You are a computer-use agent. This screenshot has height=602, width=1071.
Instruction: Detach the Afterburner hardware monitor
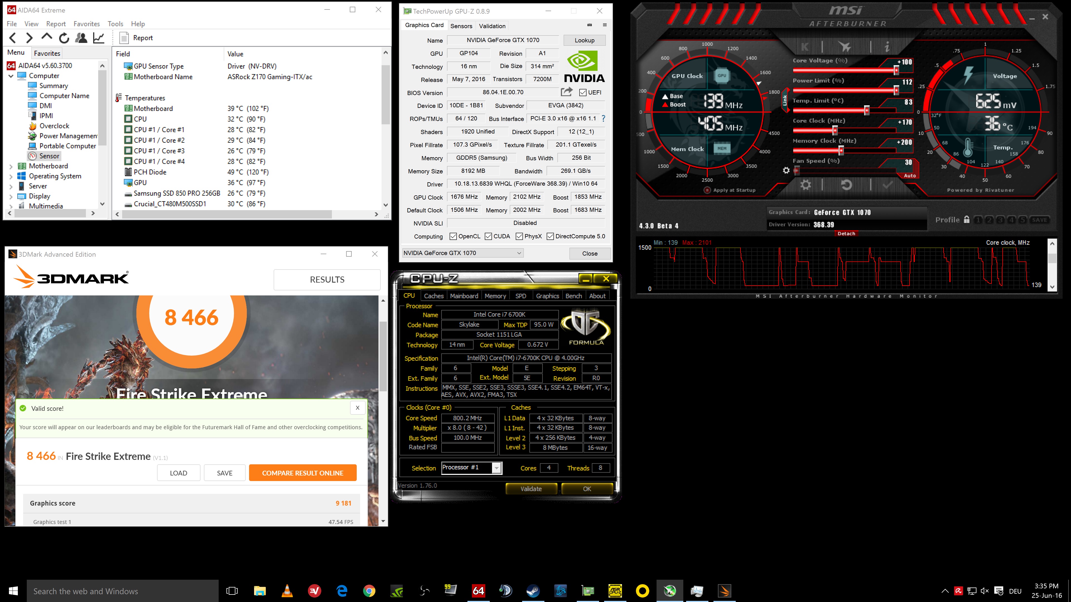[x=846, y=234]
